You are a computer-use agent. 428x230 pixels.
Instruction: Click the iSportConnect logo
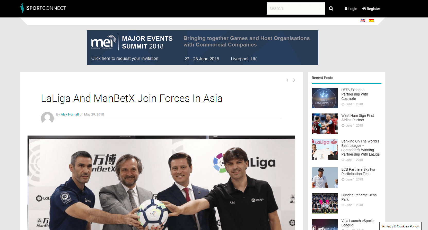point(43,8)
